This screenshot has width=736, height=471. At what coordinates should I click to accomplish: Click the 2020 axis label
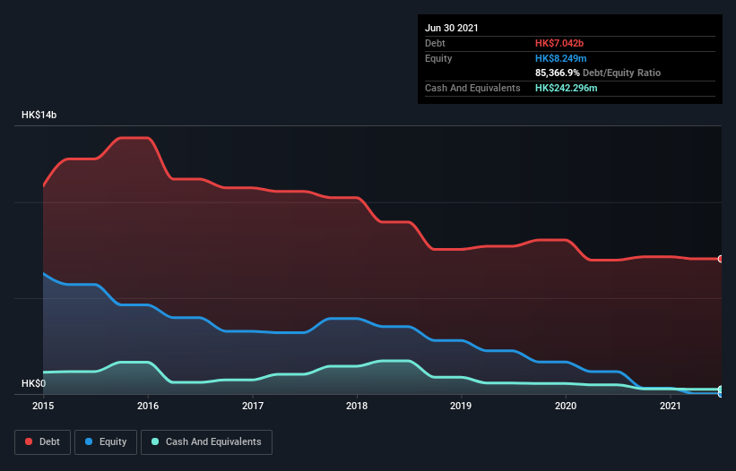click(x=566, y=406)
